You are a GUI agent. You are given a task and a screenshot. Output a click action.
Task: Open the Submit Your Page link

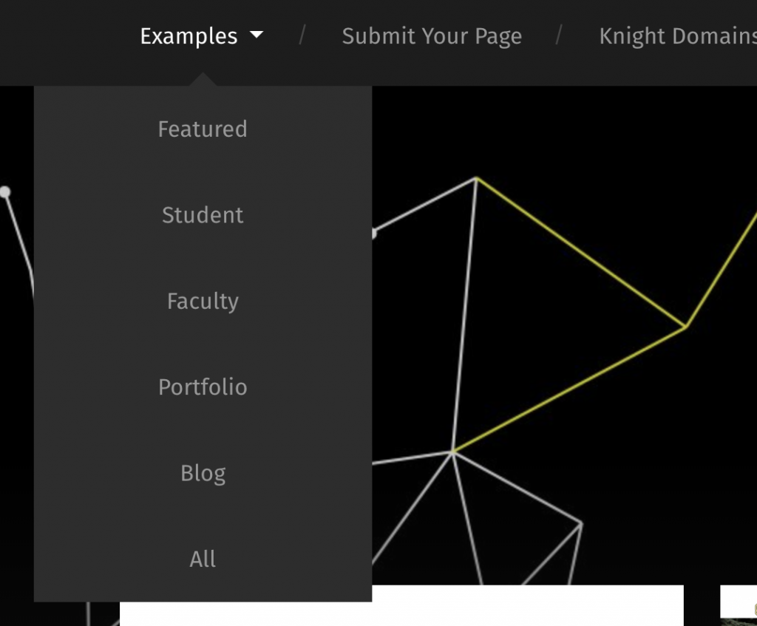tap(432, 36)
